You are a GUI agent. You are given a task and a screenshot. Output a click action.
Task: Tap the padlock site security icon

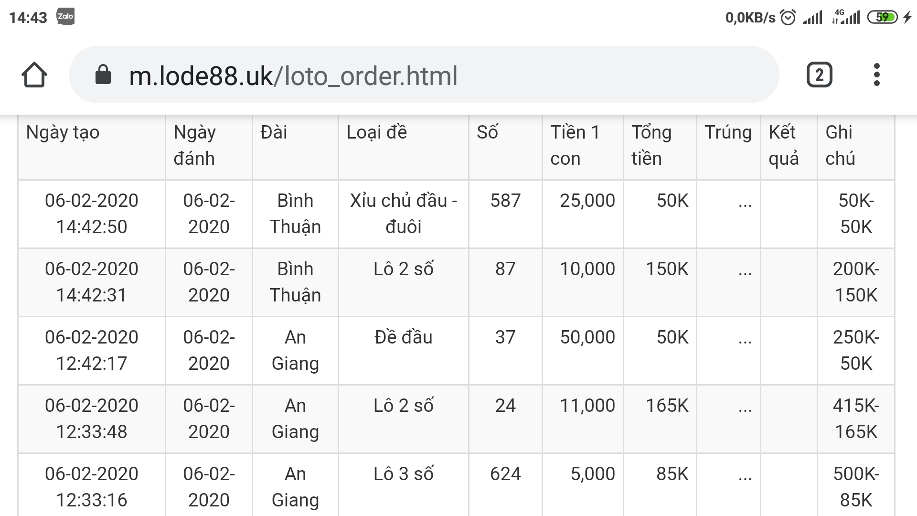103,75
